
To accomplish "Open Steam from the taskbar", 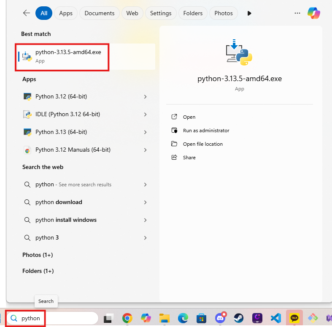I will pyautogui.click(x=239, y=318).
